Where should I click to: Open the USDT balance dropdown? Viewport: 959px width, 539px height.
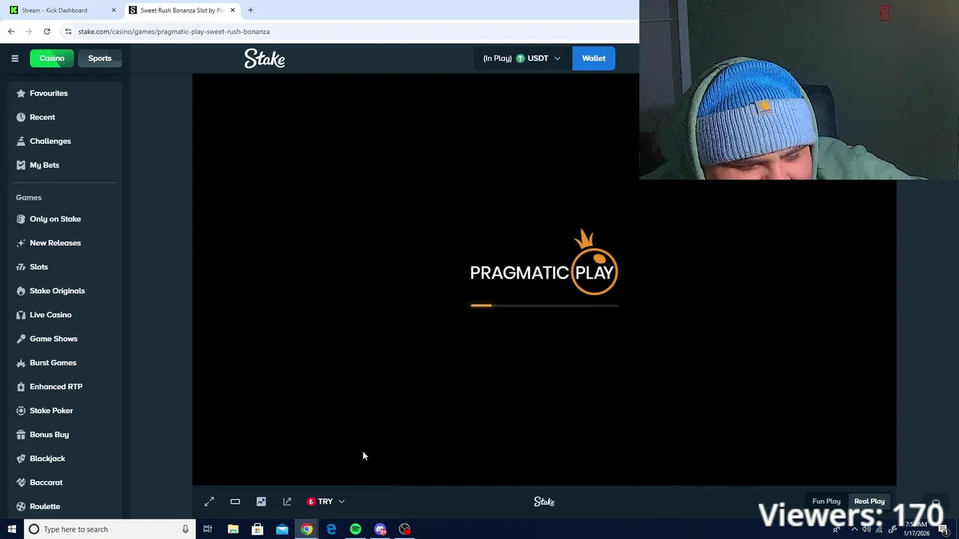click(521, 58)
